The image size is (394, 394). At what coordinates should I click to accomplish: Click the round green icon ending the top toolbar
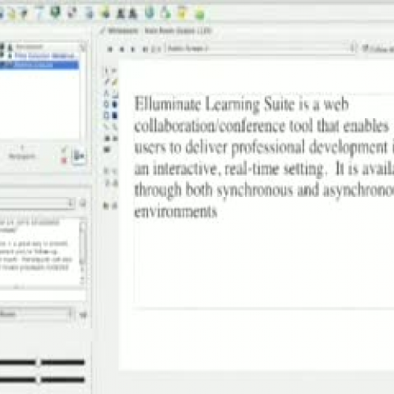[200, 14]
